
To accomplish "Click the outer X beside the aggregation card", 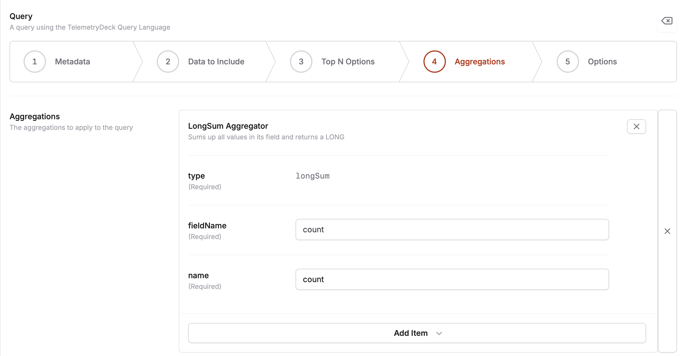I will (667, 231).
